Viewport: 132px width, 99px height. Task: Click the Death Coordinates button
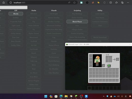(54, 34)
